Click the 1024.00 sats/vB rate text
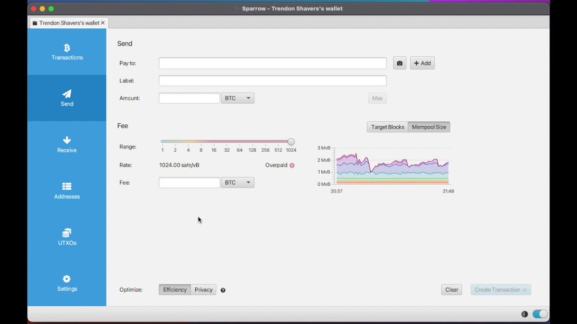The height and width of the screenshot is (324, 577). pos(179,165)
